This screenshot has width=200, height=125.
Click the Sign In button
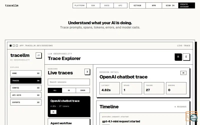pos(170,5)
